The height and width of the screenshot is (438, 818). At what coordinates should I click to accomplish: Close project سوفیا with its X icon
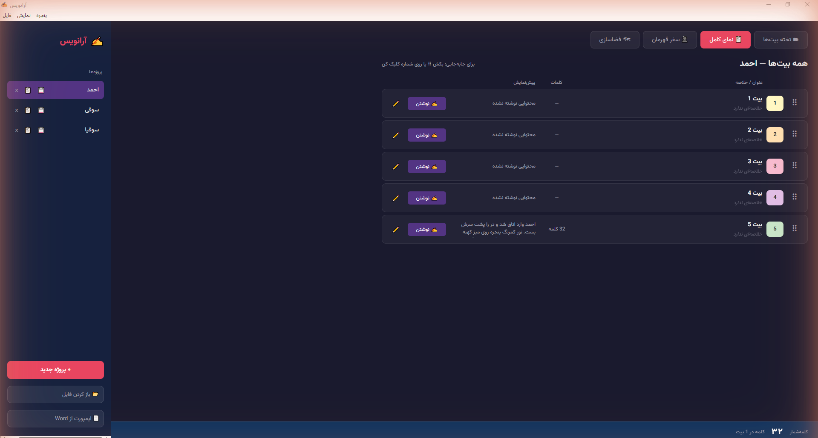click(x=17, y=130)
